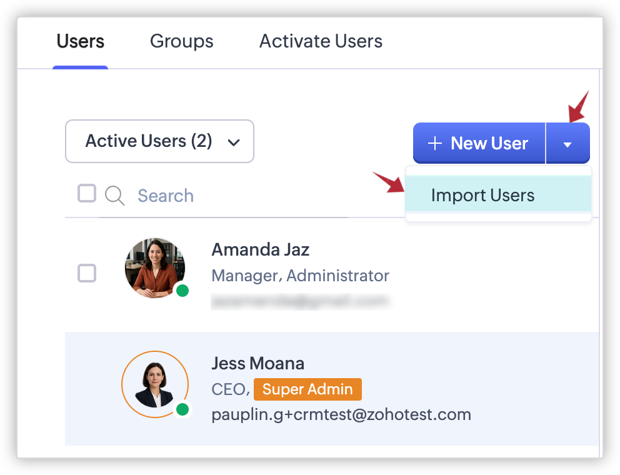Click the orange Super Admin badge
This screenshot has width=620, height=475.
(x=307, y=389)
